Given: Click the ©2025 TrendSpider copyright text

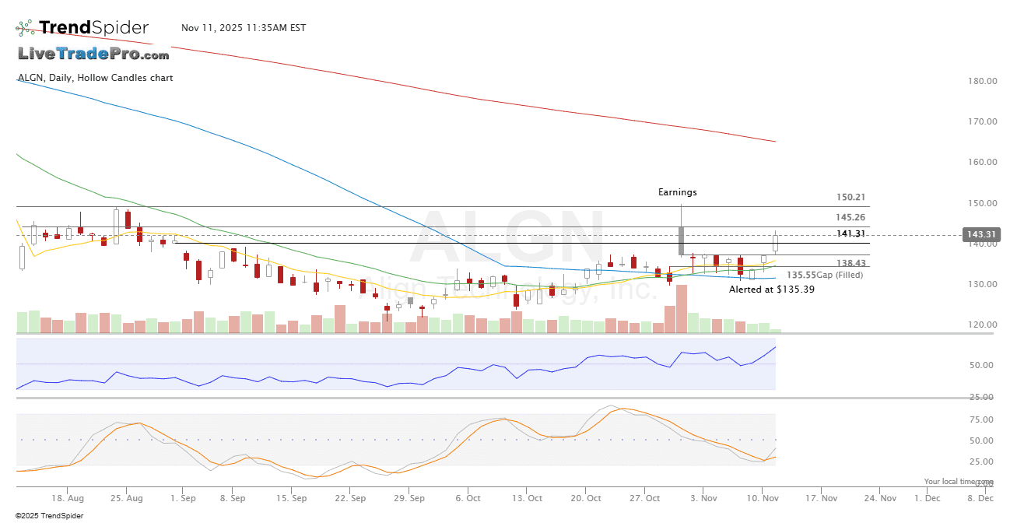Looking at the screenshot, I should (x=49, y=515).
